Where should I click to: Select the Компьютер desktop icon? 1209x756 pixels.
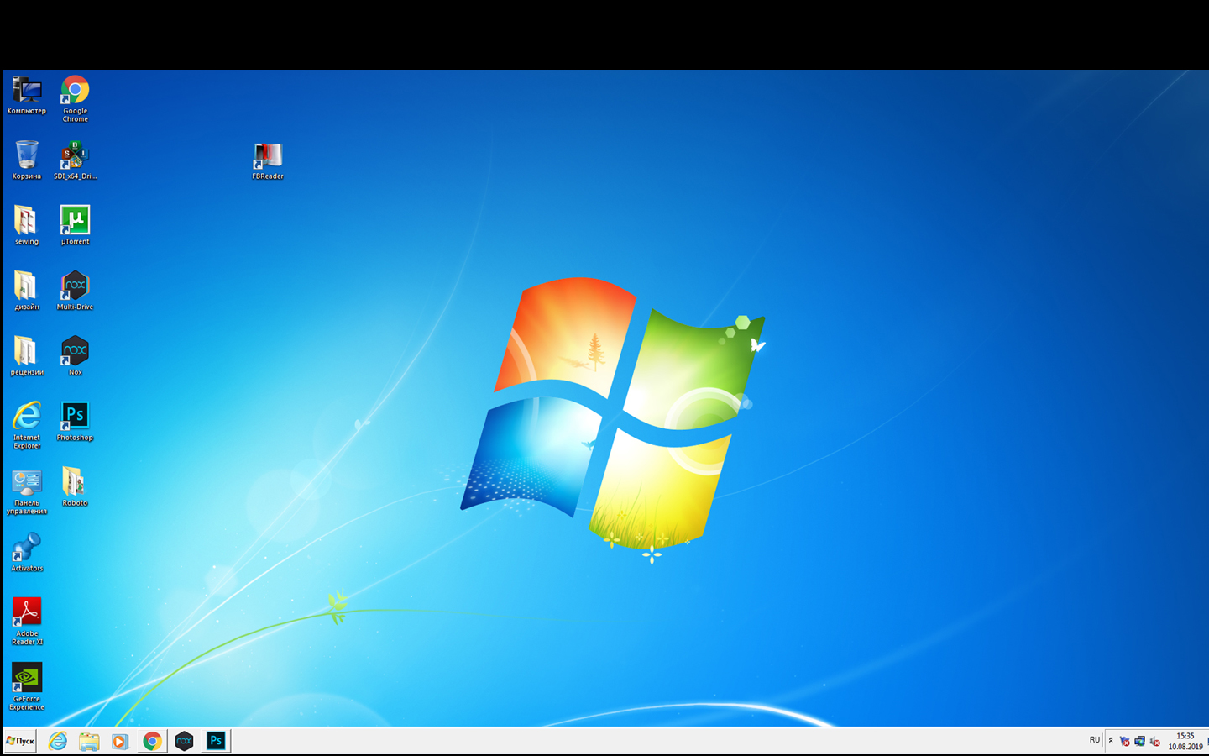click(27, 95)
